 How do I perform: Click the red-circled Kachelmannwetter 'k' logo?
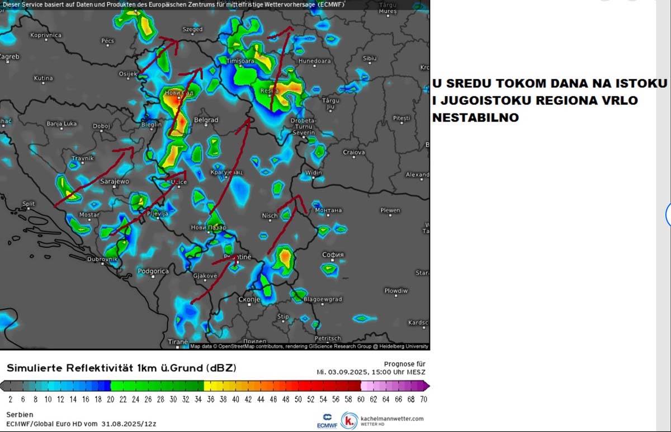point(349,420)
